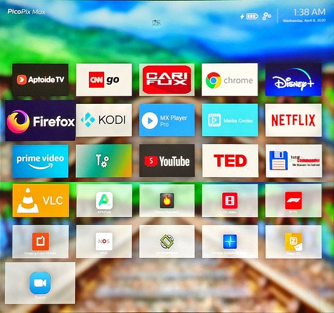The image size is (334, 313).
Task: Launch the Chrome browser tile
Action: click(x=229, y=80)
